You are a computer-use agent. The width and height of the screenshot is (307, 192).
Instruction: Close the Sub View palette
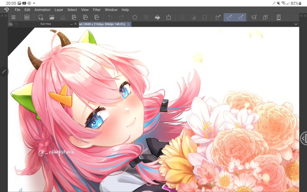[75, 23]
